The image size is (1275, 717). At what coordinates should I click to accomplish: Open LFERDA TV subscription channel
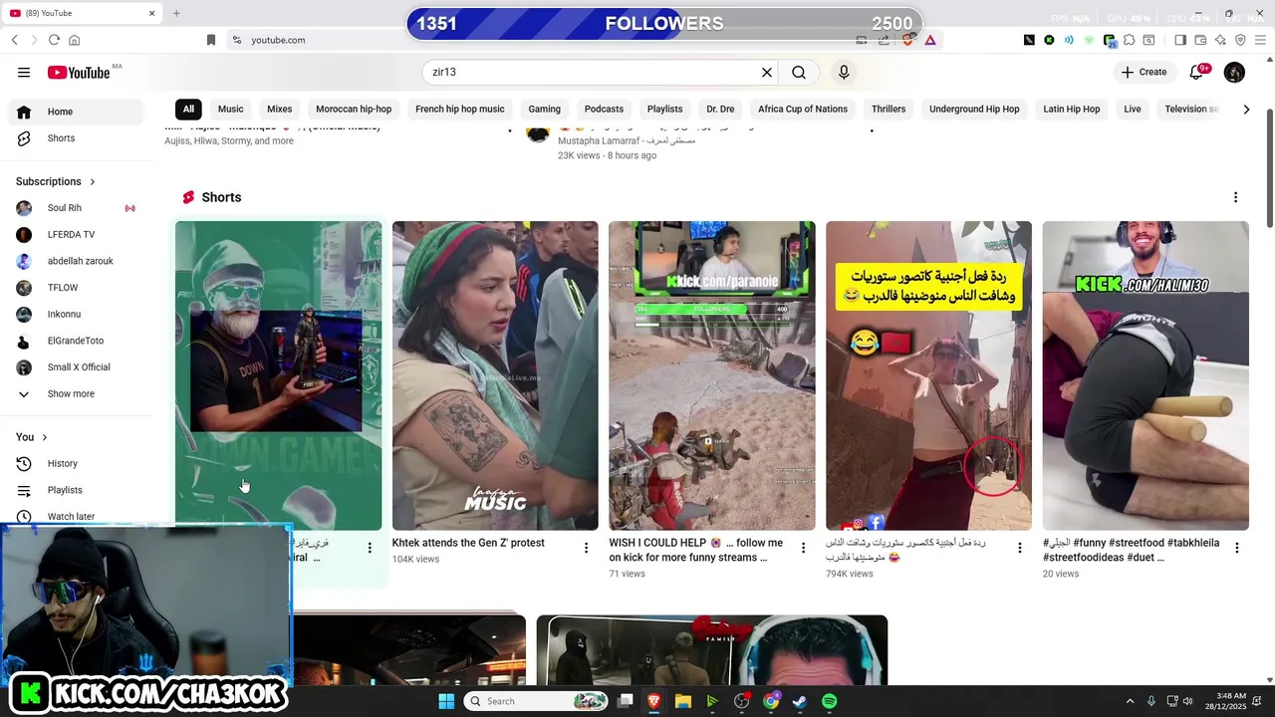pos(72,235)
